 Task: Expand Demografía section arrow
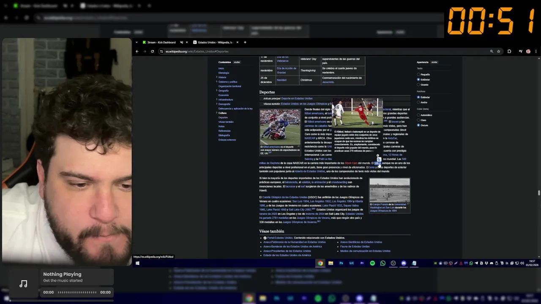[217, 104]
